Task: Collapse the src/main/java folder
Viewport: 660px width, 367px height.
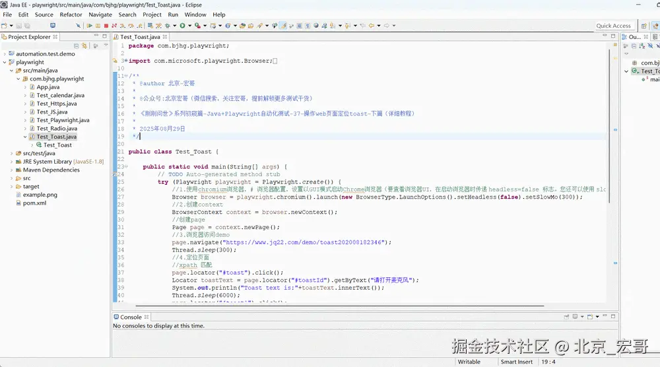Action: tap(11, 71)
